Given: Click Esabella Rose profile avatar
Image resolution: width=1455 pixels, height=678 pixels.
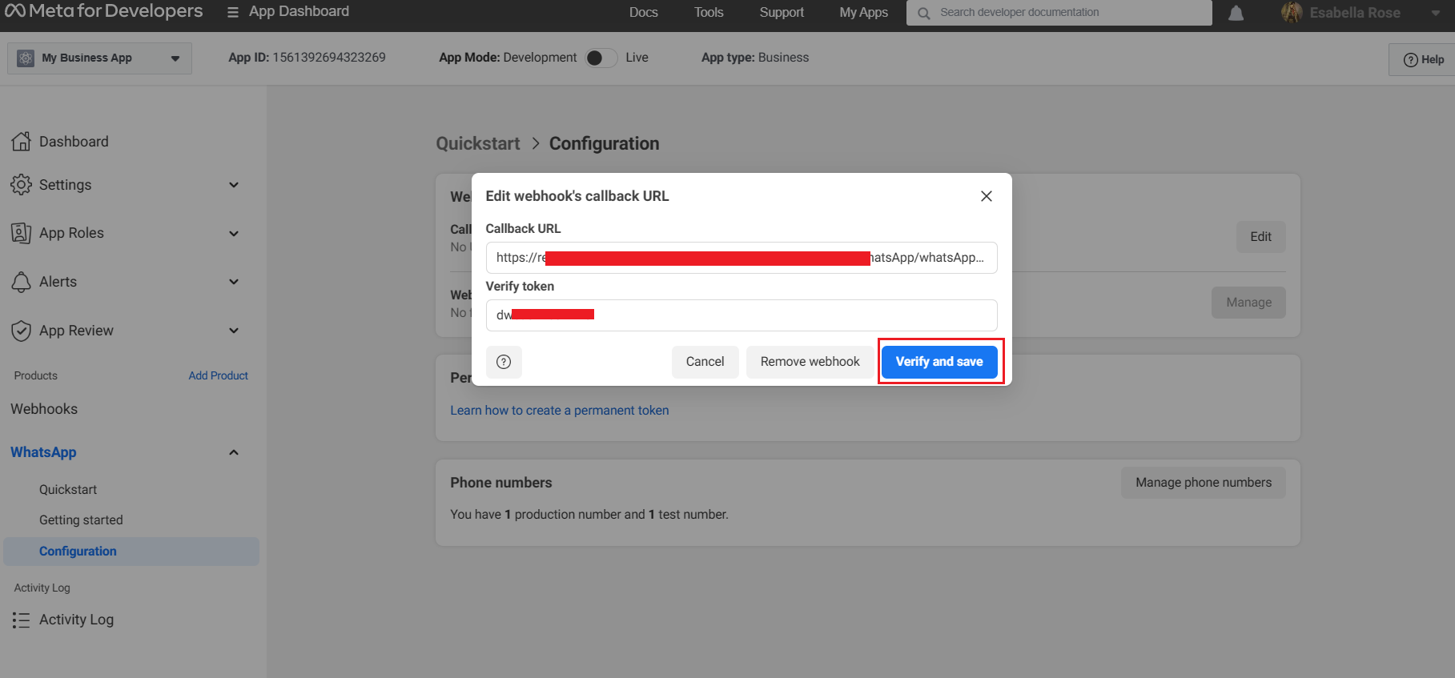Looking at the screenshot, I should tap(1292, 12).
